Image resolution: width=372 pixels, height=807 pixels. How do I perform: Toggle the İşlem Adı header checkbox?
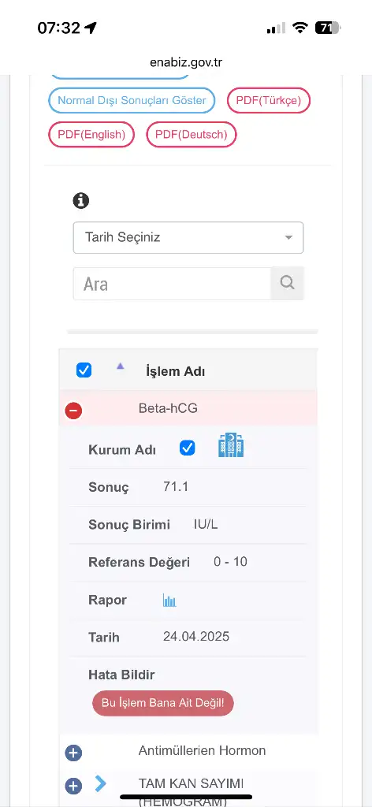click(84, 370)
